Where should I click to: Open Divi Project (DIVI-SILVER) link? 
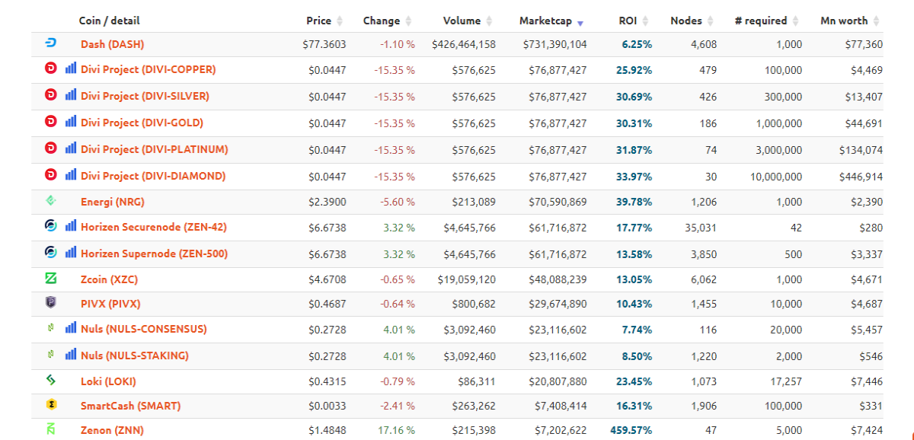click(145, 96)
